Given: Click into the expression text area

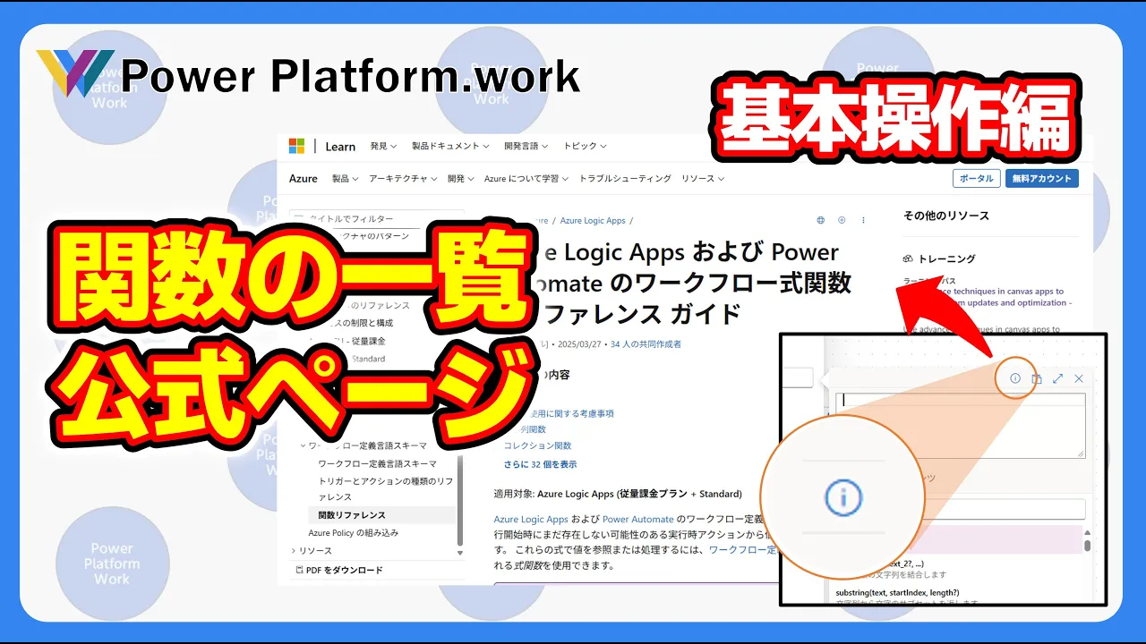Looking at the screenshot, I should point(960,426).
